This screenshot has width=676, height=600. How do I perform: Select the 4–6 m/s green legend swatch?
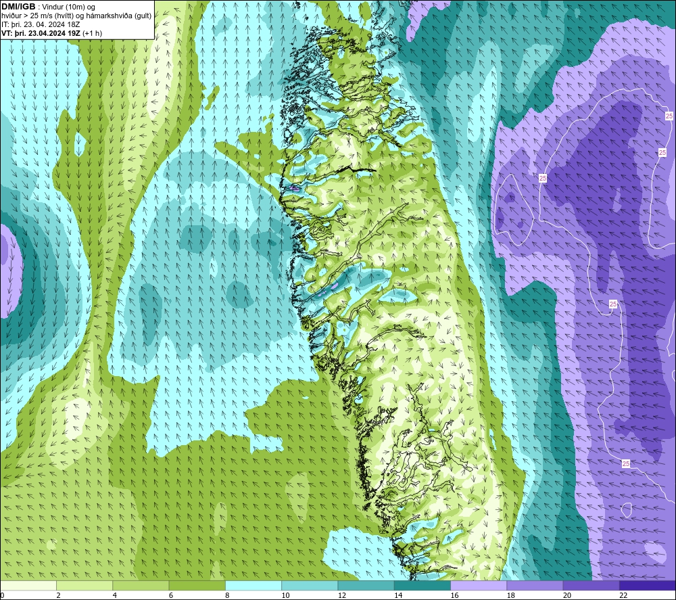(x=141, y=586)
